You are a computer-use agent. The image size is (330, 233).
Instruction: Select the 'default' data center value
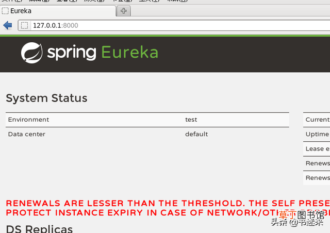[196, 134]
